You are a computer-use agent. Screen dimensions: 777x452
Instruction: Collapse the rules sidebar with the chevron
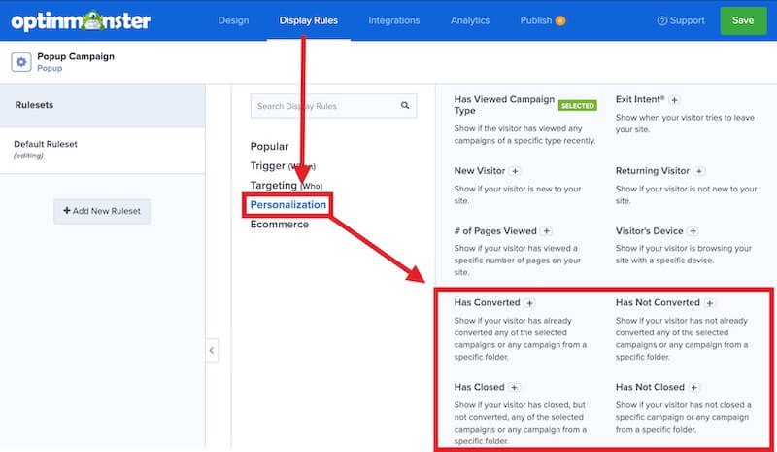[212, 350]
